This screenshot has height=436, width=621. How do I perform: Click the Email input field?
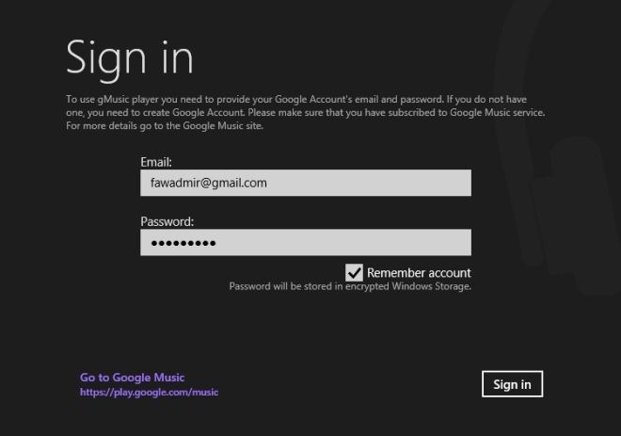[x=305, y=183]
